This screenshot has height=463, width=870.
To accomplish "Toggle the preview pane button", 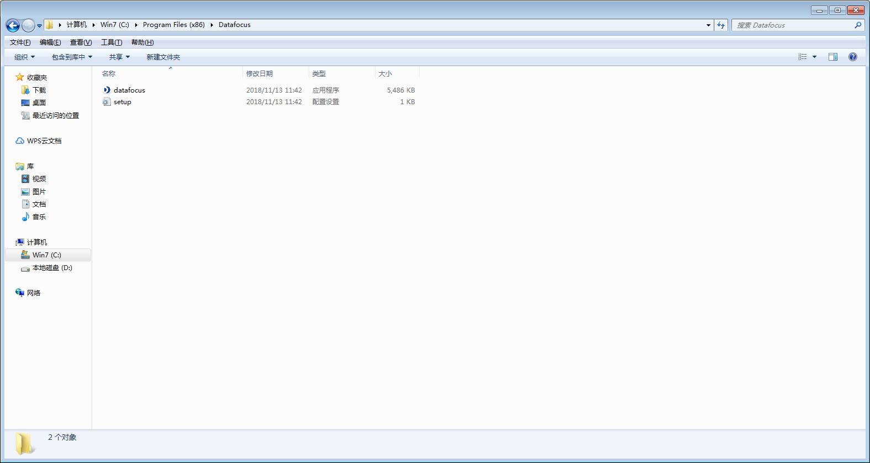I will coord(833,57).
